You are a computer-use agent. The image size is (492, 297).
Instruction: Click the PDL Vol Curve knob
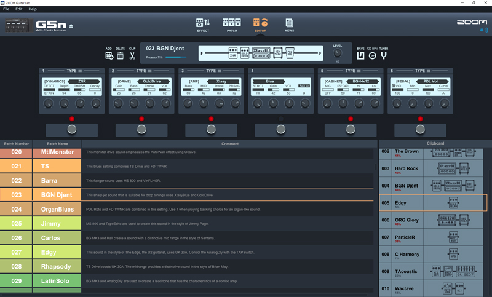click(x=444, y=103)
